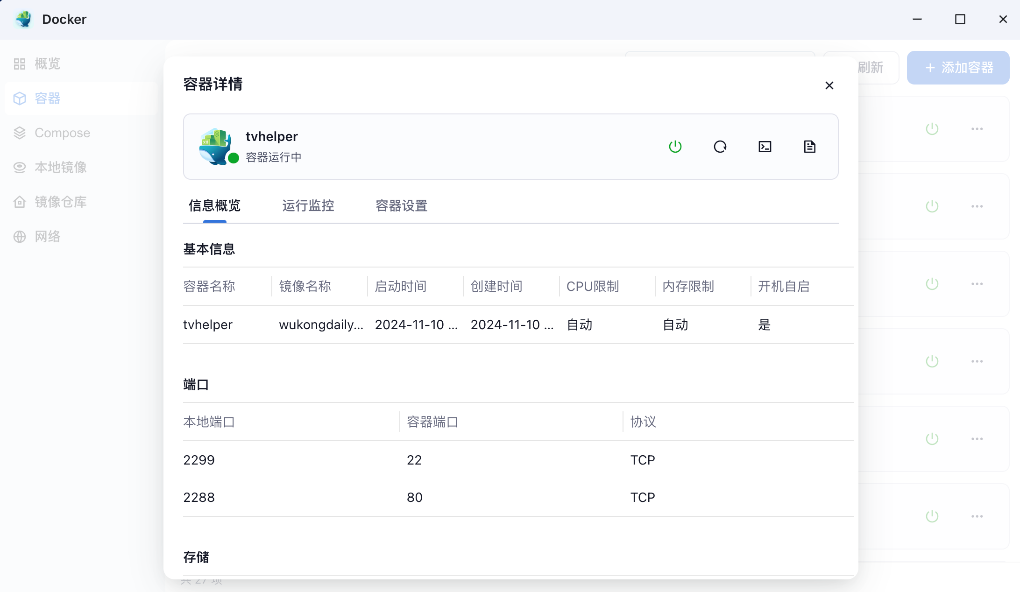
Task: Open 网络 in the sidebar
Action: click(x=81, y=237)
